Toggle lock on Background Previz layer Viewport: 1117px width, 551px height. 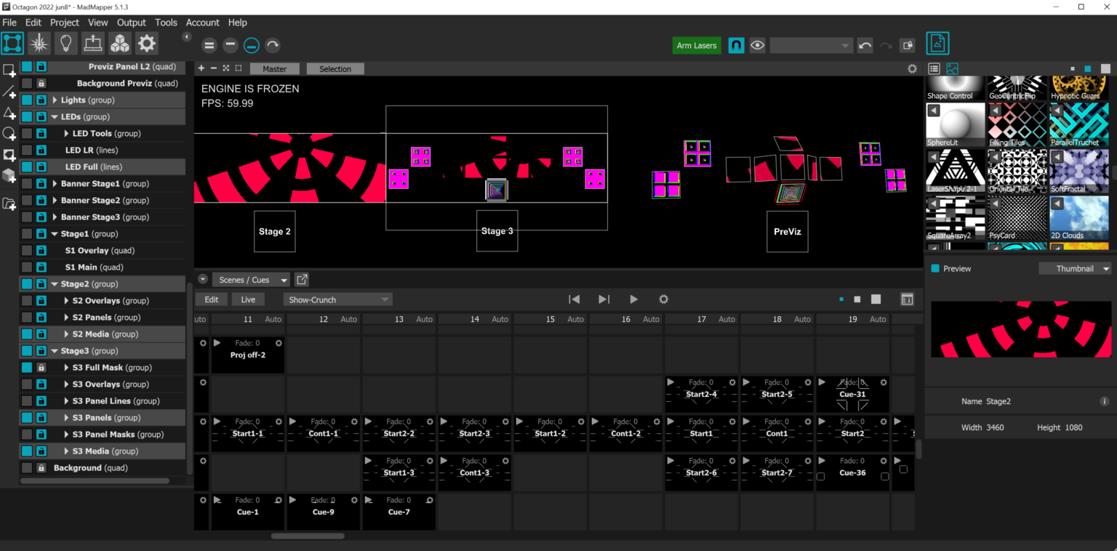coord(41,84)
